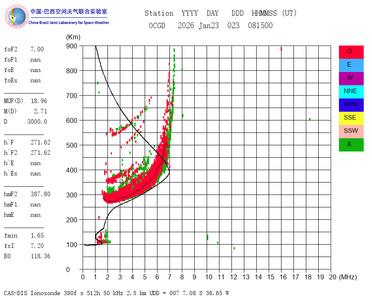Click the year value 2026
The image size is (372, 298).
pos(186,25)
